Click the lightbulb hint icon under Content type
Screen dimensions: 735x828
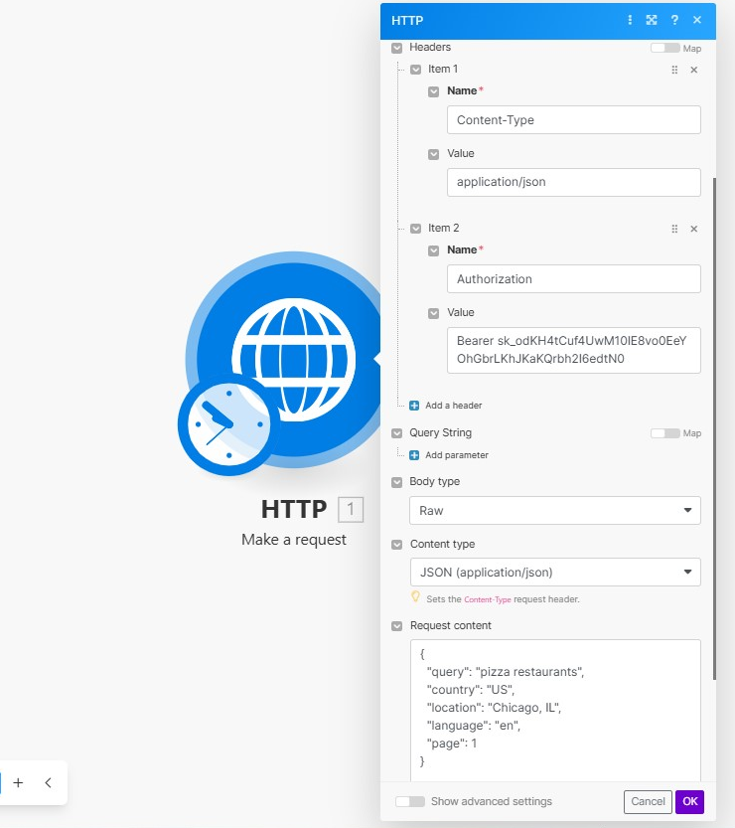(416, 597)
